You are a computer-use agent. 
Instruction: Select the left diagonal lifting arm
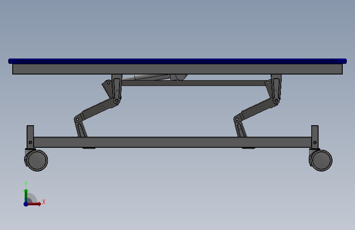(x=97, y=109)
